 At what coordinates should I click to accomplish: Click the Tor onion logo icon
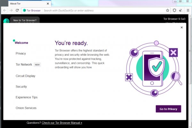(x=6, y=21)
